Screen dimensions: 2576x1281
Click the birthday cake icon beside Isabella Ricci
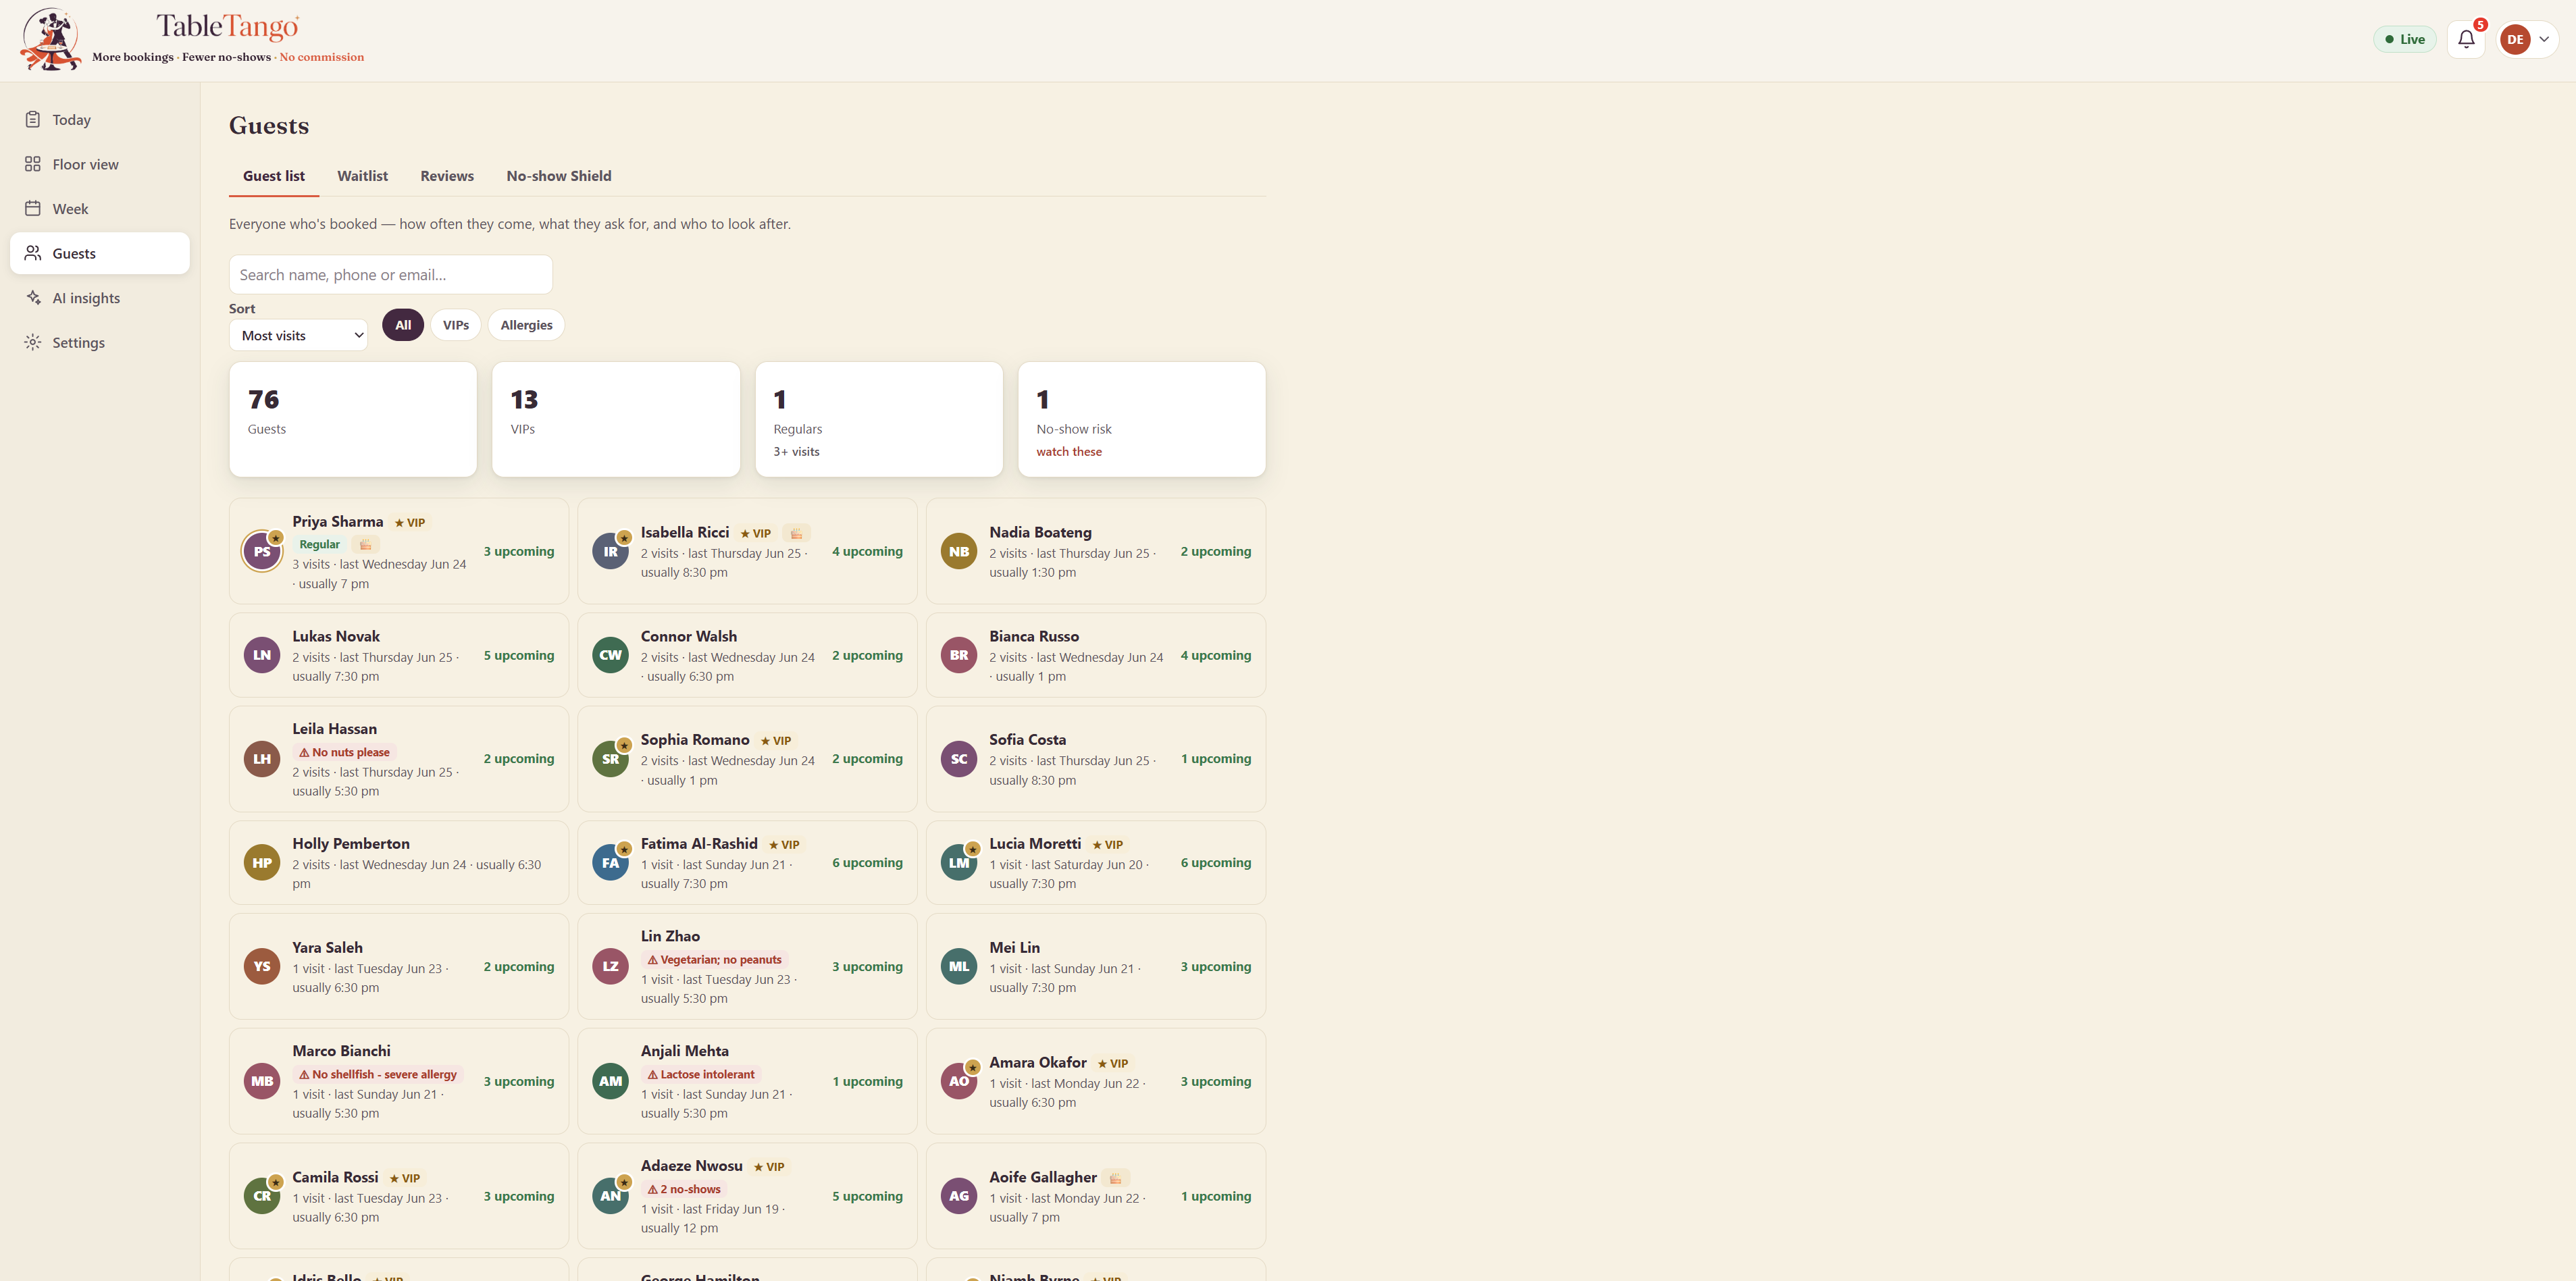click(796, 533)
